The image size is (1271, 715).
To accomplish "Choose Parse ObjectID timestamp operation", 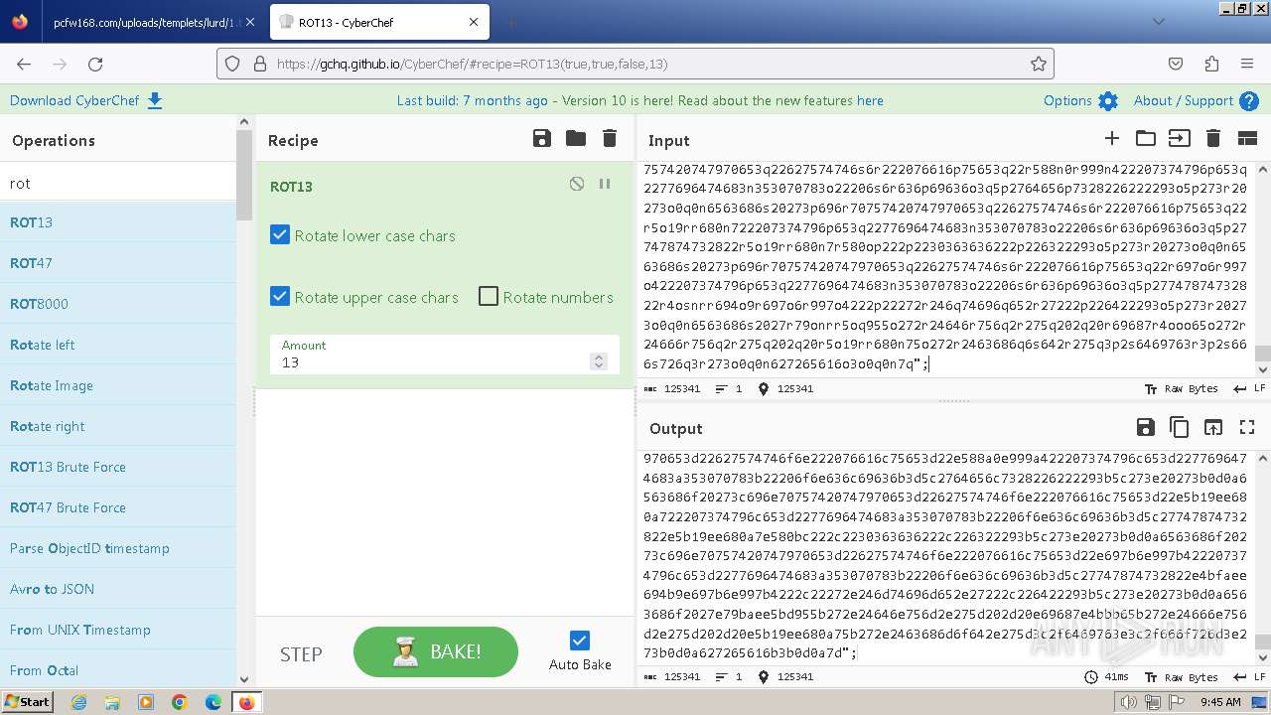I will click(118, 548).
